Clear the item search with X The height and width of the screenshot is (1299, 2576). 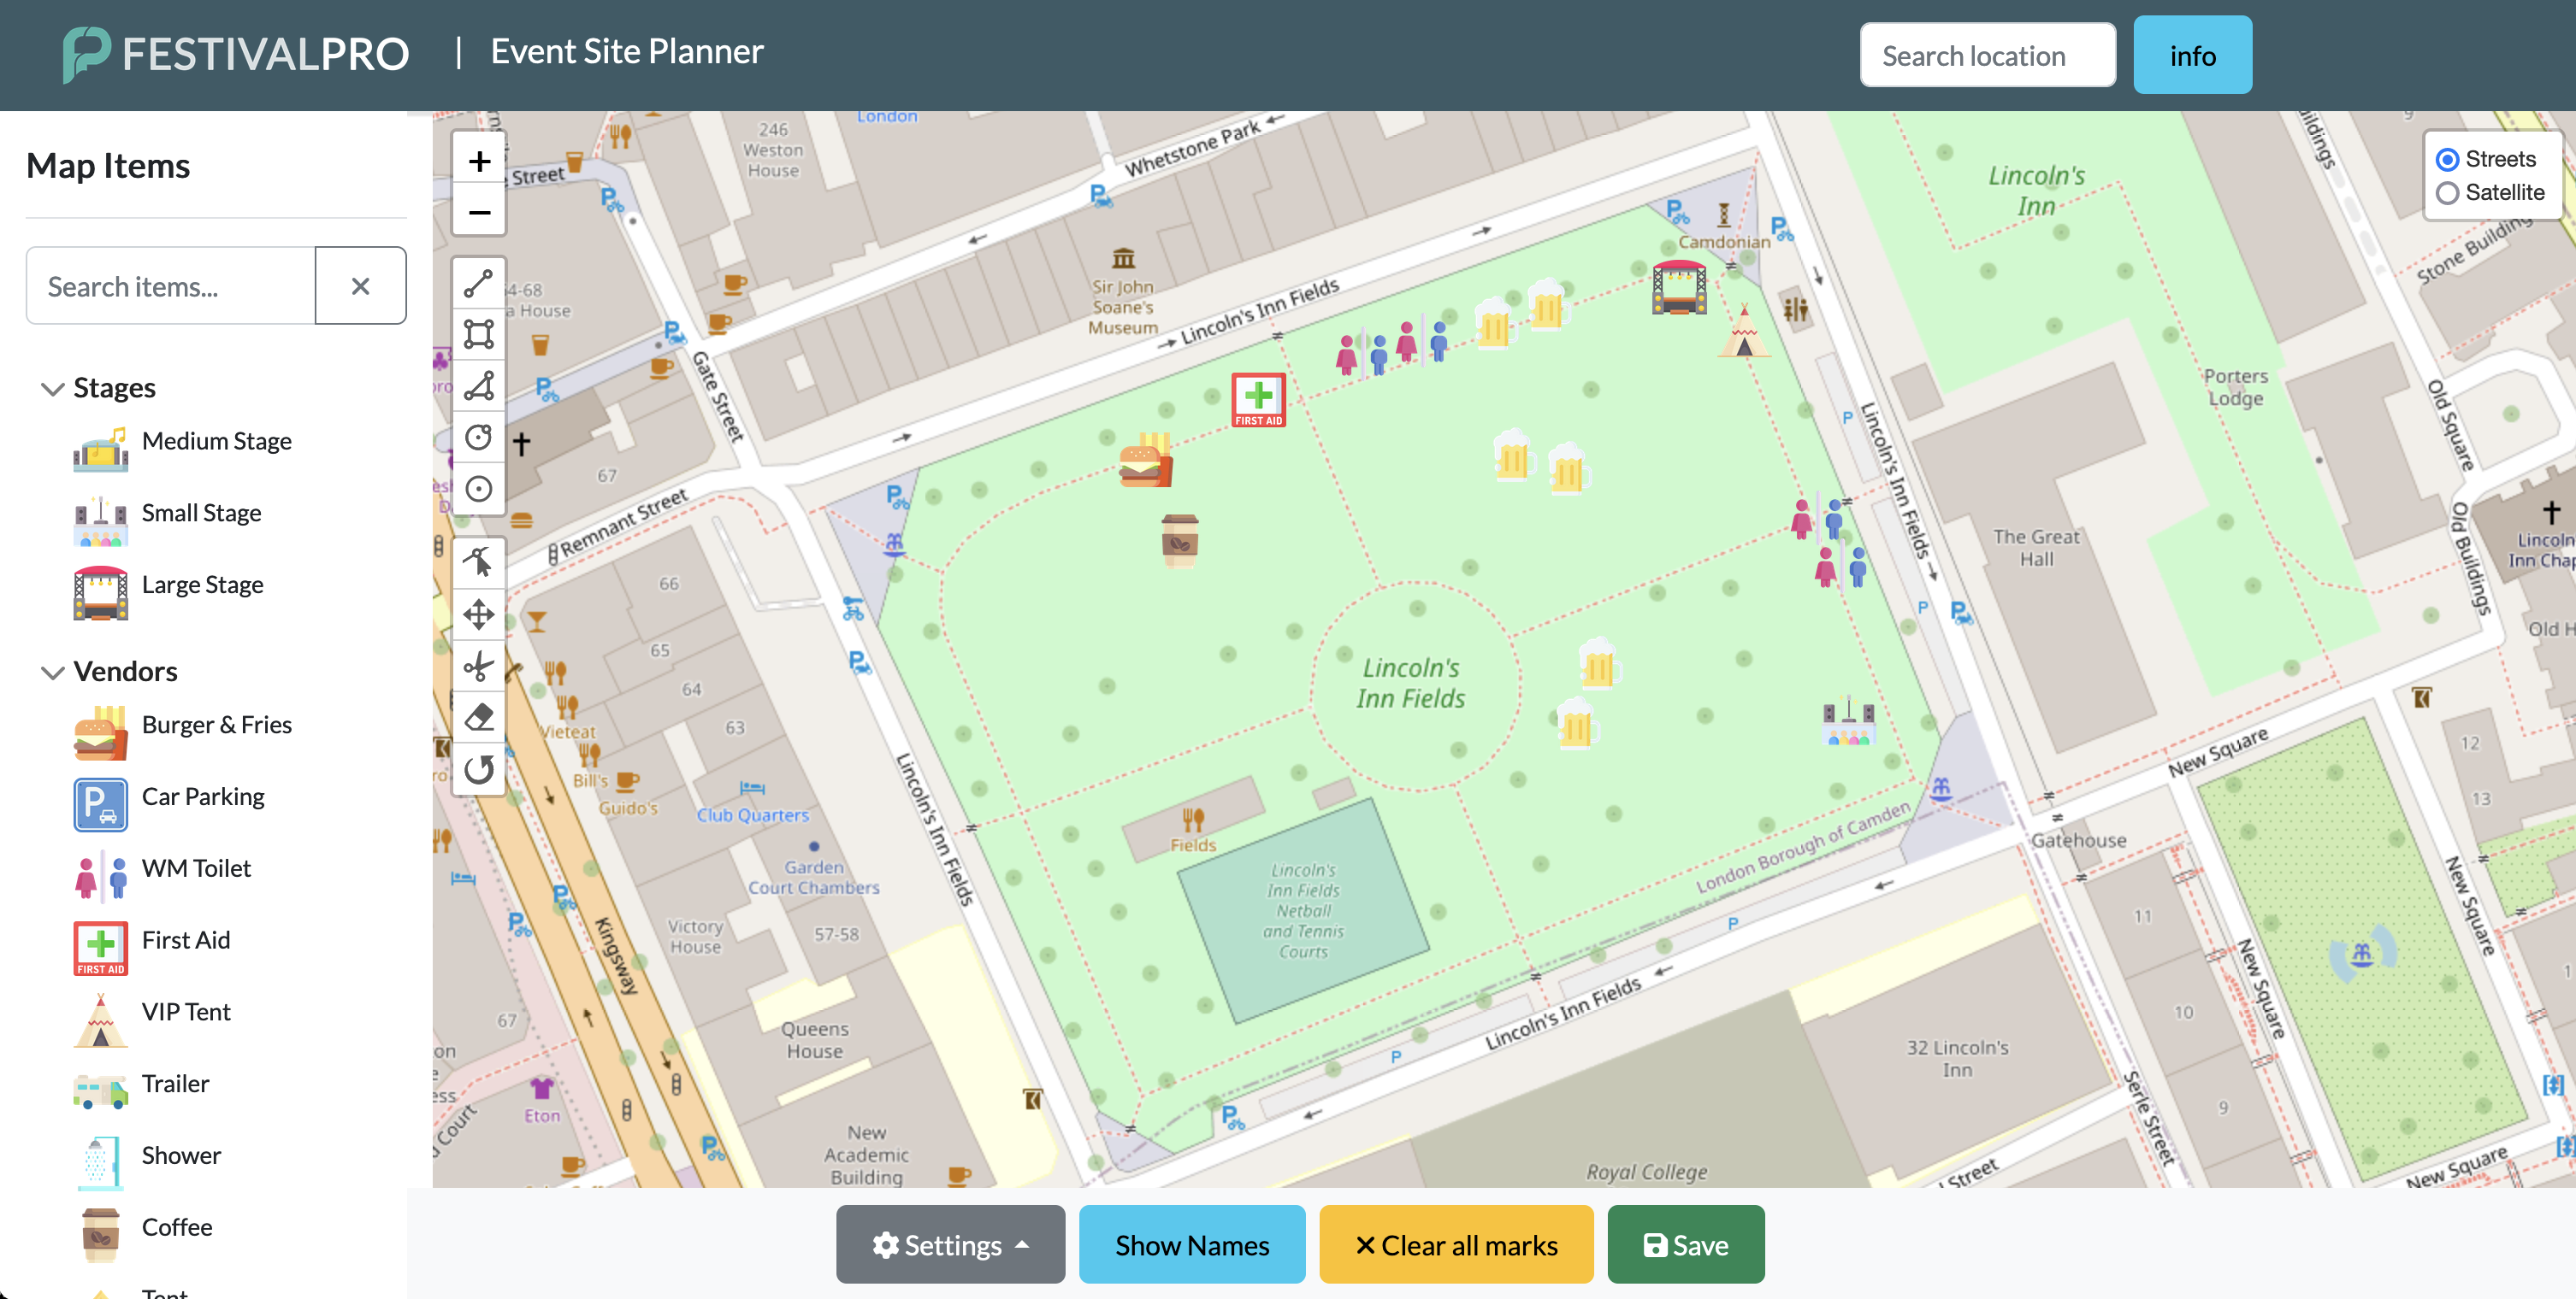point(360,285)
